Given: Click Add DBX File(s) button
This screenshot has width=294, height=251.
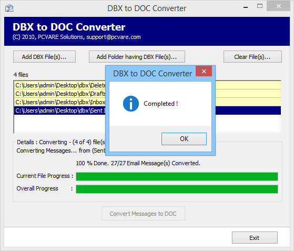Looking at the screenshot, I should point(44,57).
